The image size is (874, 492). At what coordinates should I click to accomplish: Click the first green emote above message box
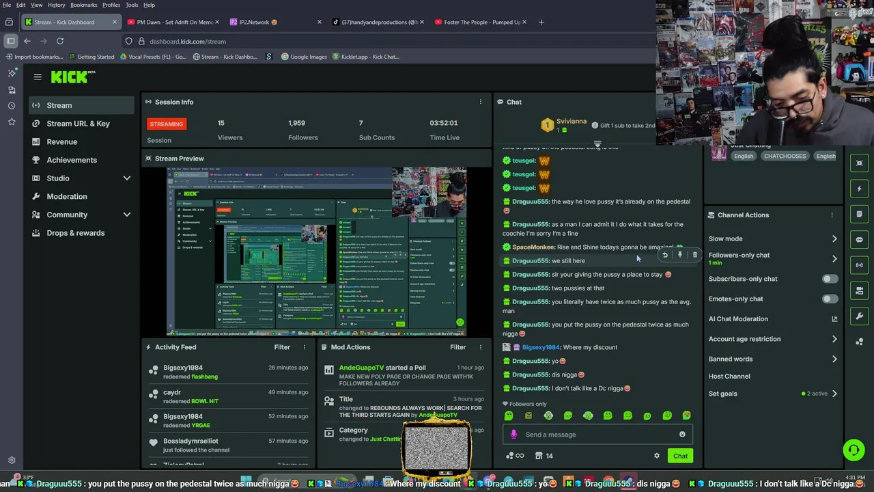[509, 415]
